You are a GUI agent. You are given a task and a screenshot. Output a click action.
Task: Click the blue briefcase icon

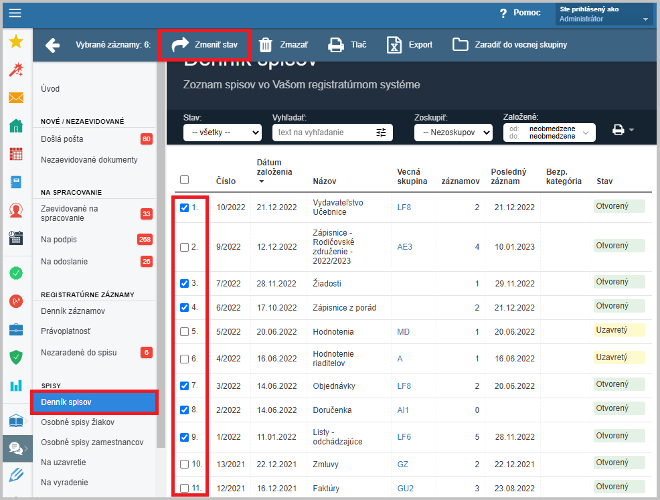(x=16, y=329)
